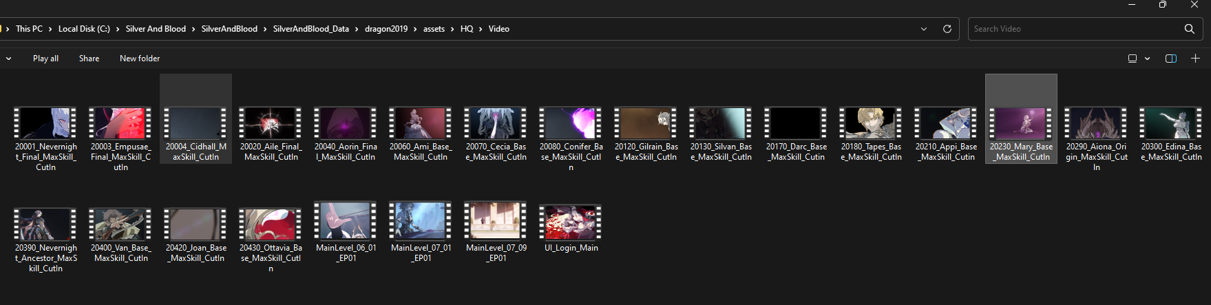Select the 20180_Tapes_Base_MaxSkill_CutIn video icon
The width and height of the screenshot is (1211, 305).
(x=871, y=123)
